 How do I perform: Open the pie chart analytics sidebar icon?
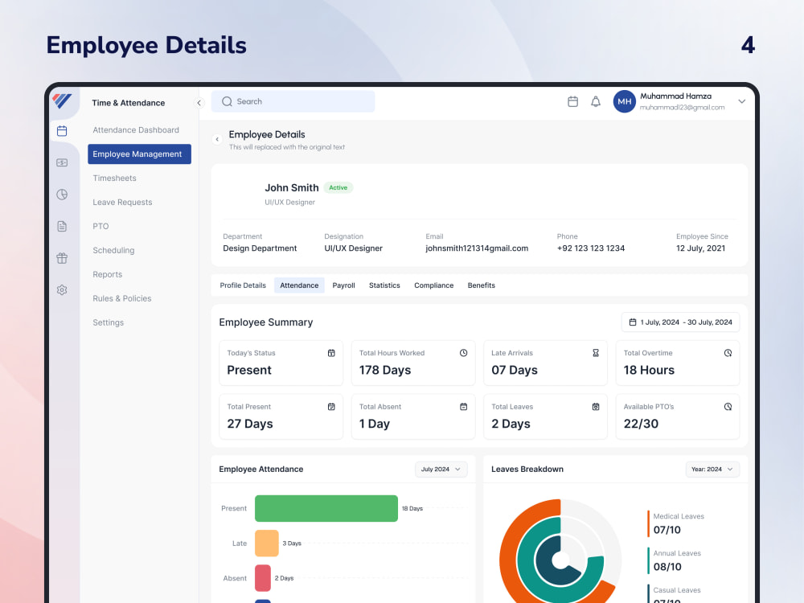(x=62, y=195)
